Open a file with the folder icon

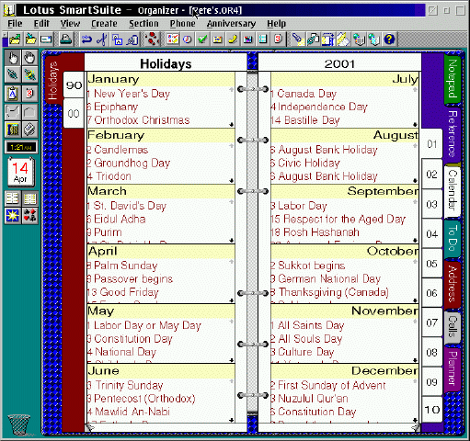(15, 40)
